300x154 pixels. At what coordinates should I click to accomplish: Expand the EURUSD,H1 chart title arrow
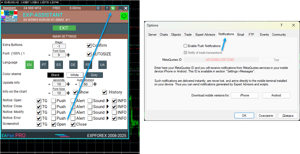[2, 2]
